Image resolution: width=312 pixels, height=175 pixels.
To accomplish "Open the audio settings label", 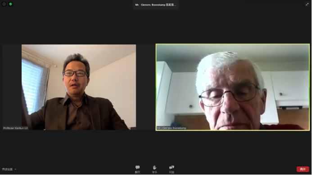I will click(7, 169).
